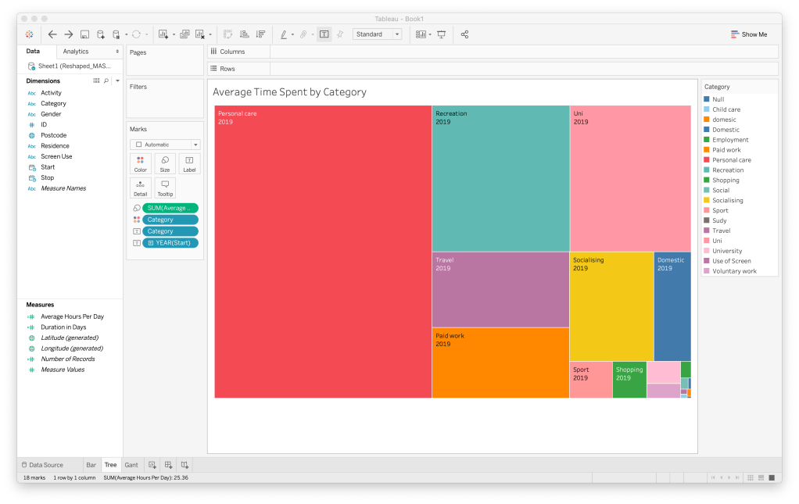This screenshot has width=799, height=504.
Task: Click the new worksheet icon beside Gant tab
Action: (x=152, y=465)
